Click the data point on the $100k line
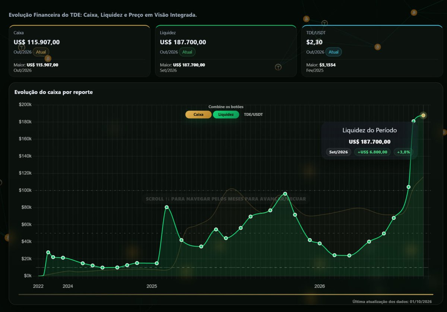This screenshot has height=312, width=447. (409, 187)
